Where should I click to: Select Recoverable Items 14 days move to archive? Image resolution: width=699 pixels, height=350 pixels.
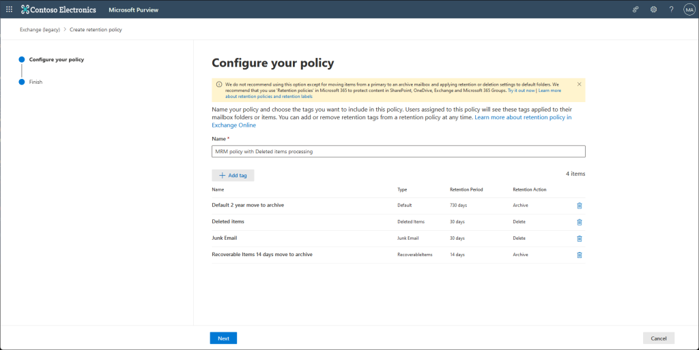262,255
